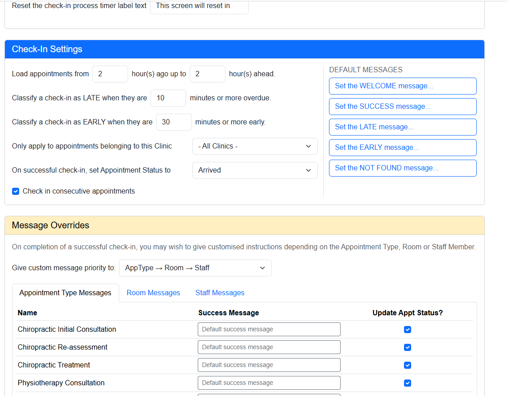
Task: Toggle Check in consecutive appointments checkbox
Action: (x=16, y=191)
